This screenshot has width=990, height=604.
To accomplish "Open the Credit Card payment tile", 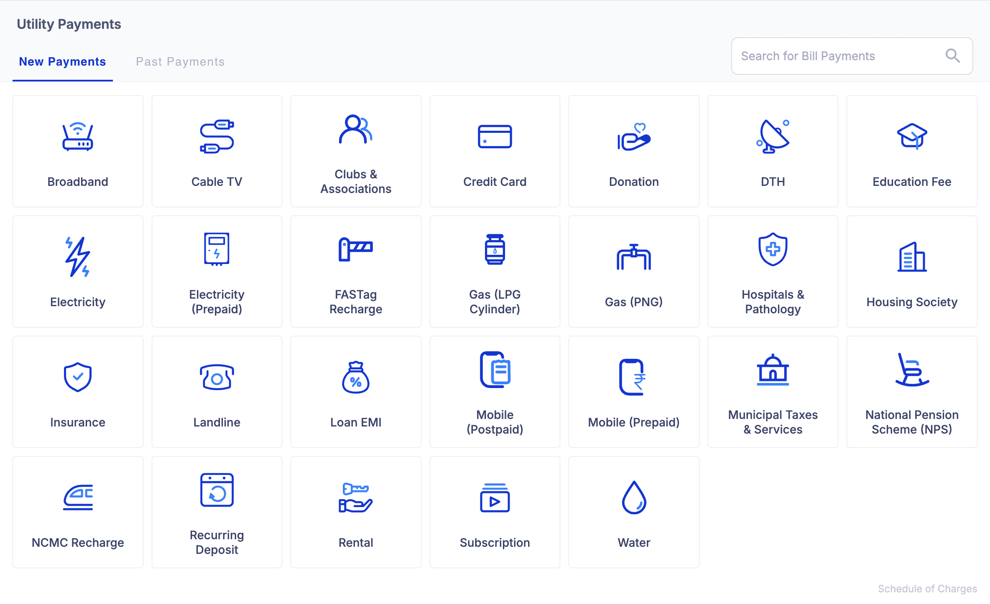I will (x=495, y=151).
